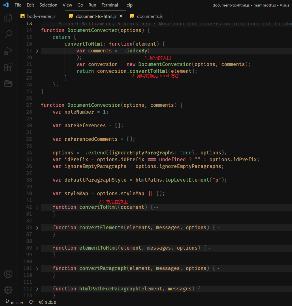Click DocumentConversion on line 27
Screen dimensions: 292x306
(94, 105)
